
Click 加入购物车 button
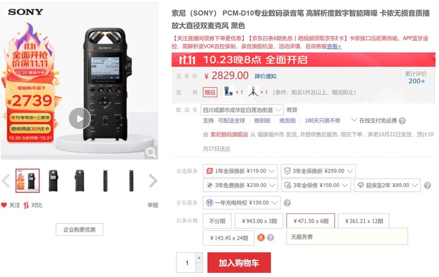tap(239, 263)
